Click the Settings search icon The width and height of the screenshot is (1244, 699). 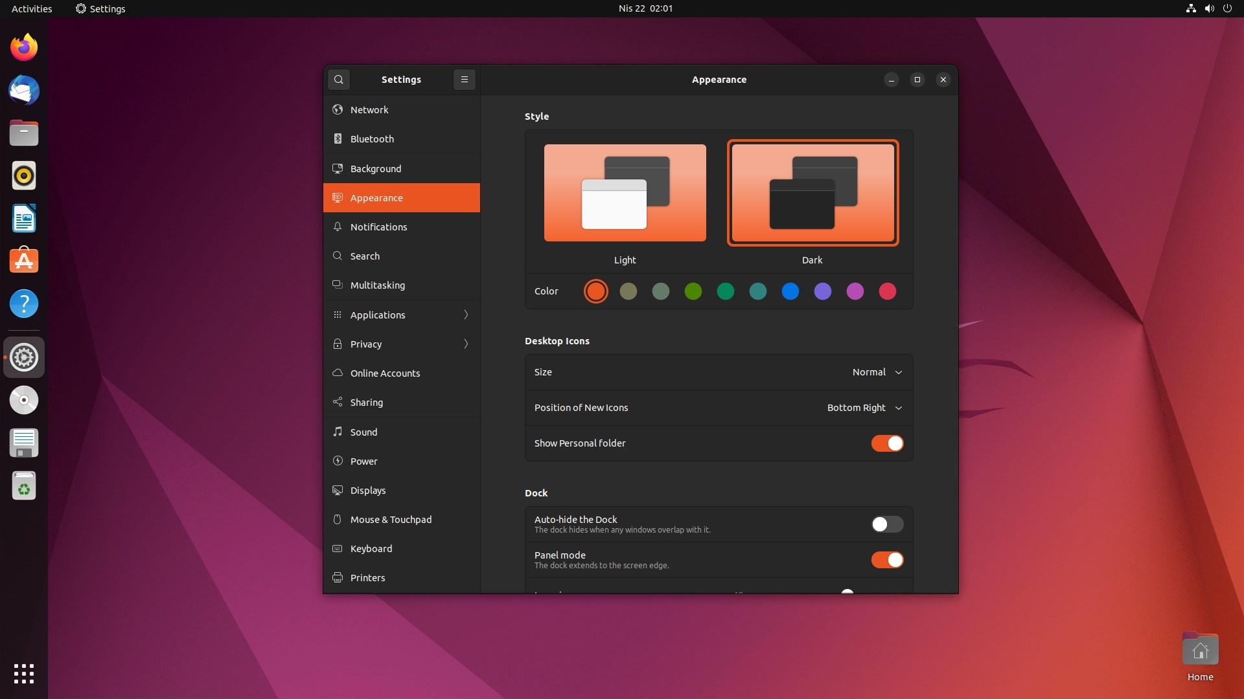coord(340,78)
